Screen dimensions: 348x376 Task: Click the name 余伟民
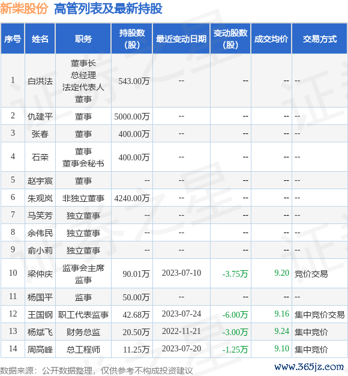tap(40, 233)
